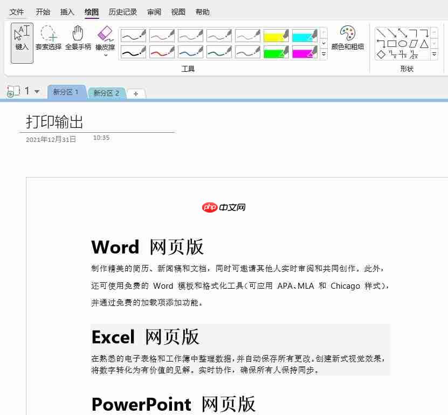Choose the elbow connector line shape
Screen dimensions: 448x415
413,32
